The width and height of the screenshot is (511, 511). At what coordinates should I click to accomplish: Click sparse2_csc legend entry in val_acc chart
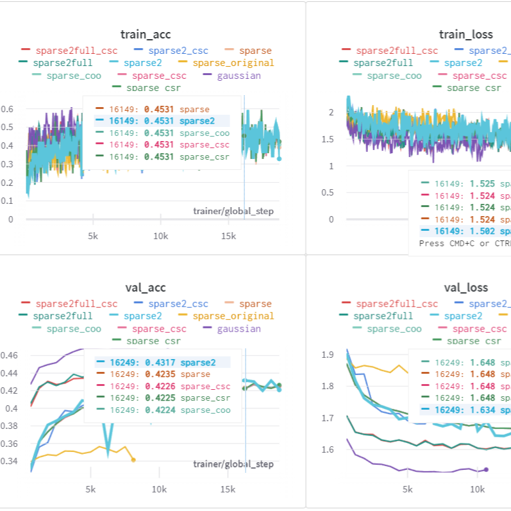(178, 303)
